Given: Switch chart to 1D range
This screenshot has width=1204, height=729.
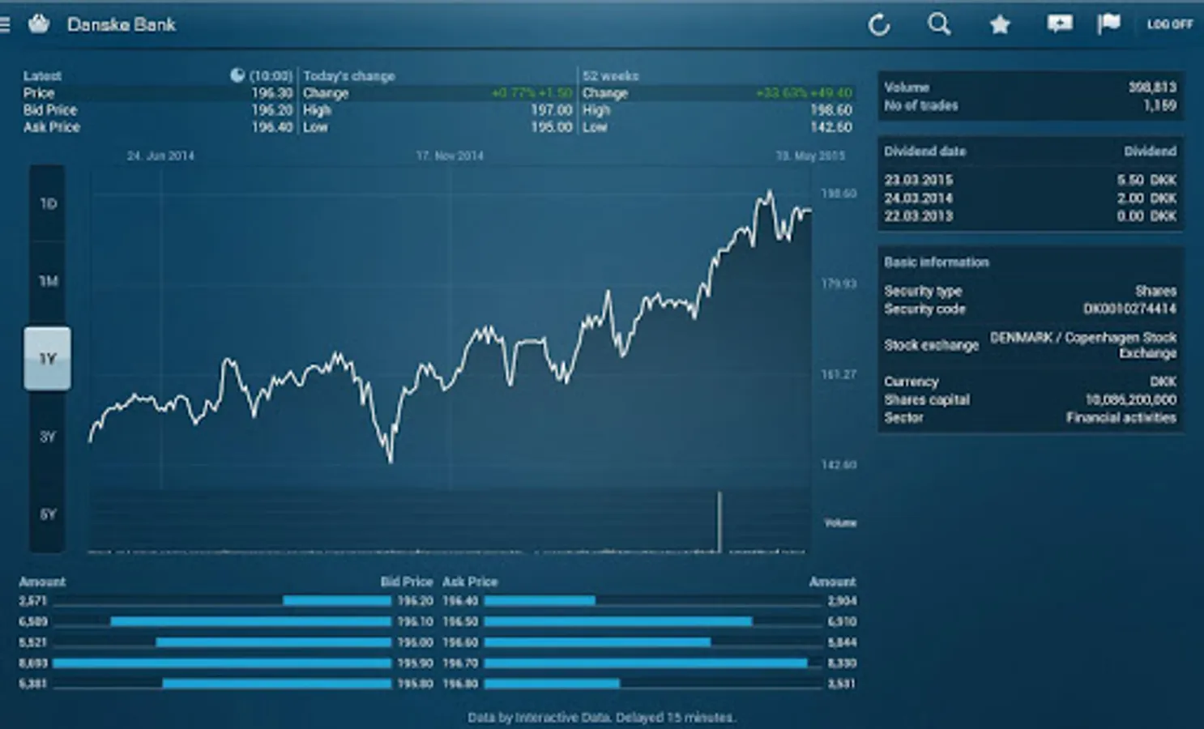Looking at the screenshot, I should pyautogui.click(x=48, y=203).
